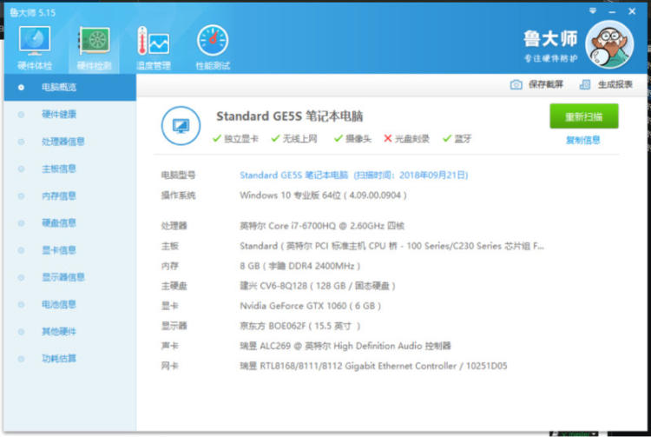651x437 pixels.
Task: Close the 鲁大师 window
Action: [632, 11]
